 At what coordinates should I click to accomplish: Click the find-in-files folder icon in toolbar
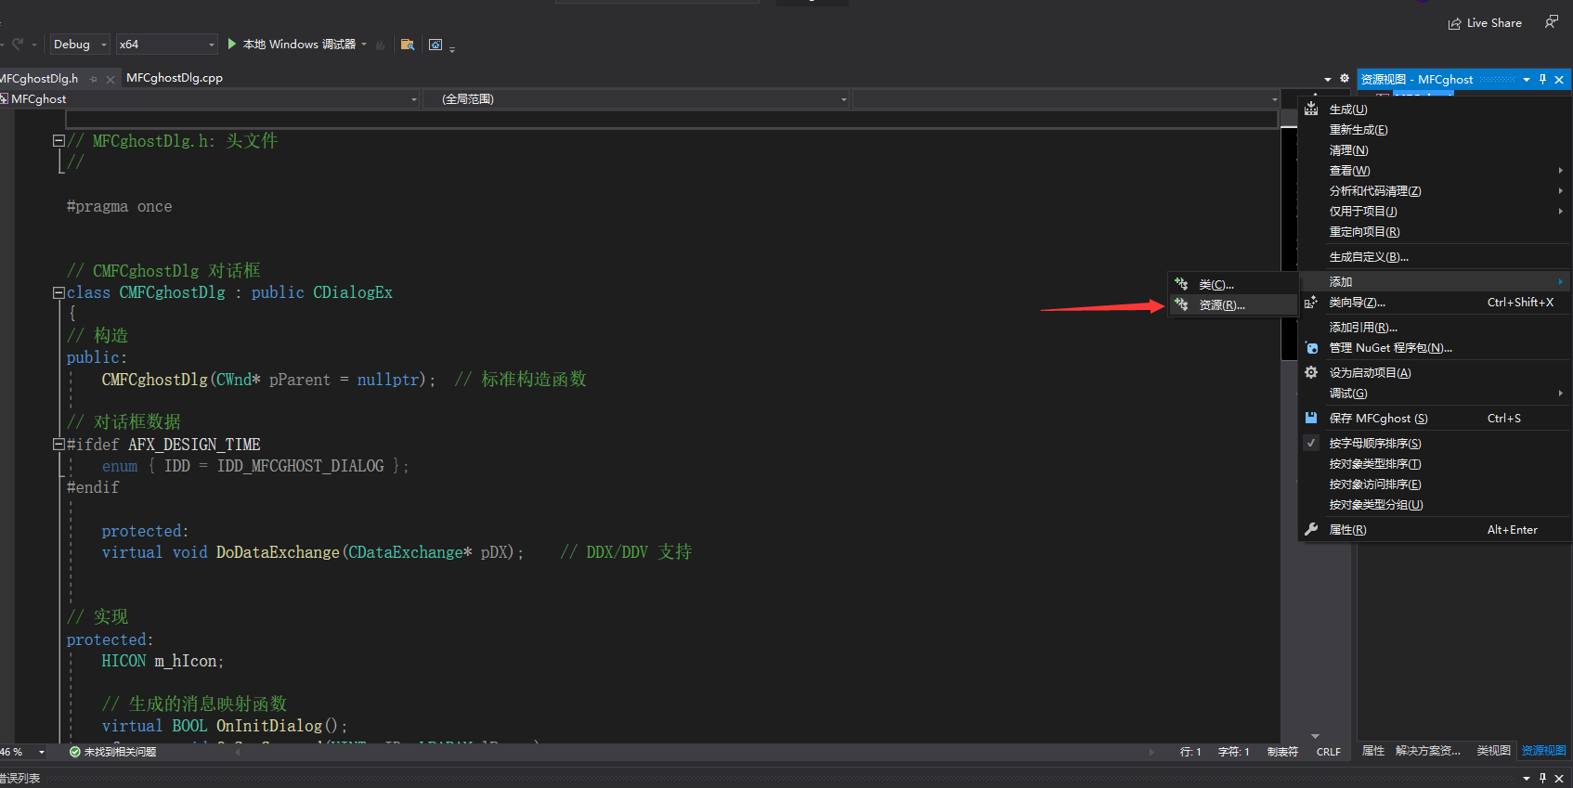pos(407,44)
